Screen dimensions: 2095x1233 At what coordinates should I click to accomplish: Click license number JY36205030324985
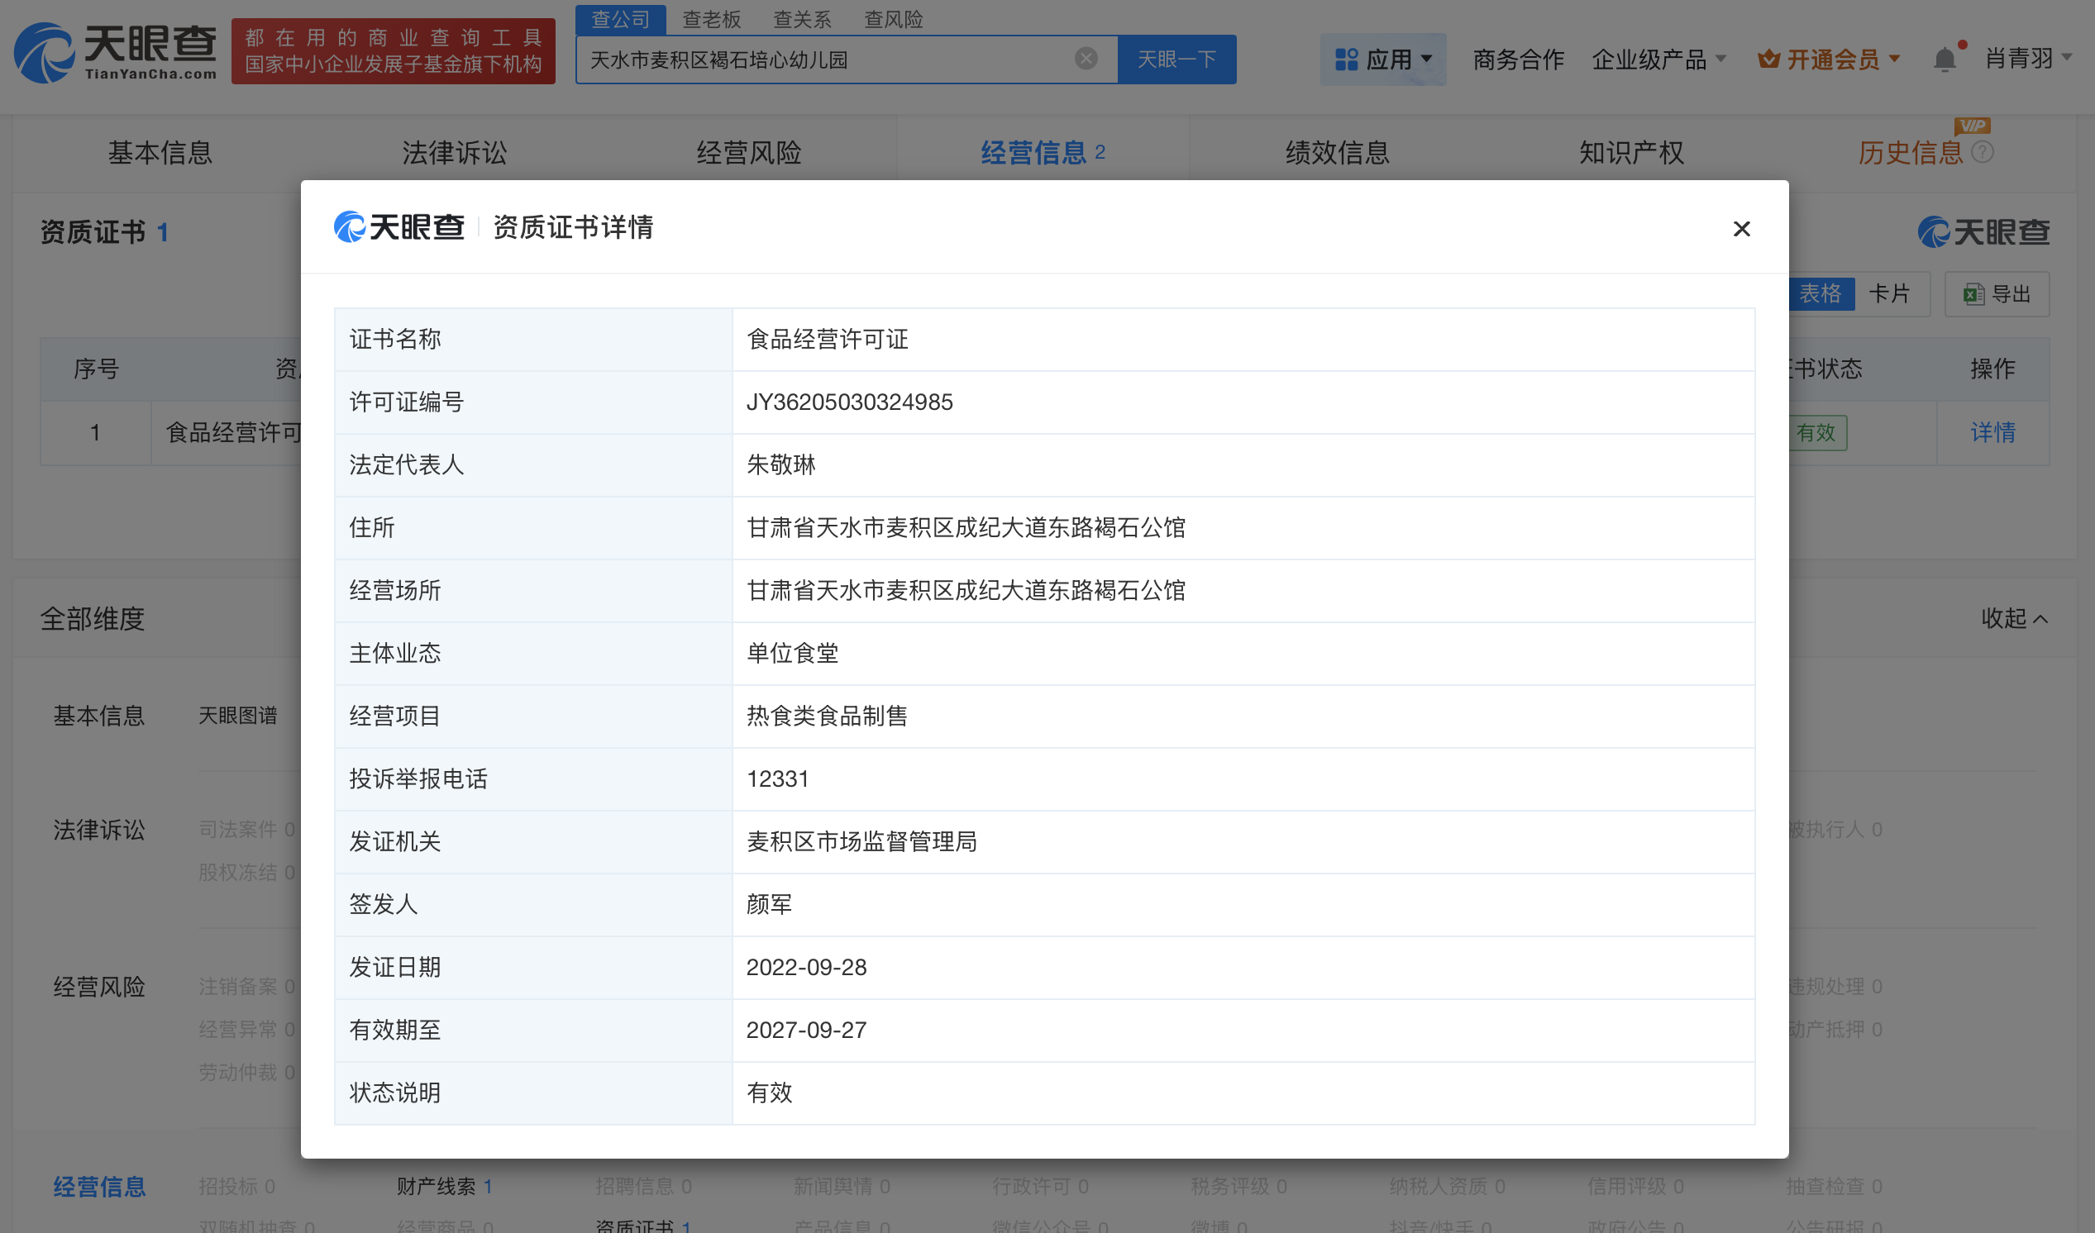(x=849, y=402)
